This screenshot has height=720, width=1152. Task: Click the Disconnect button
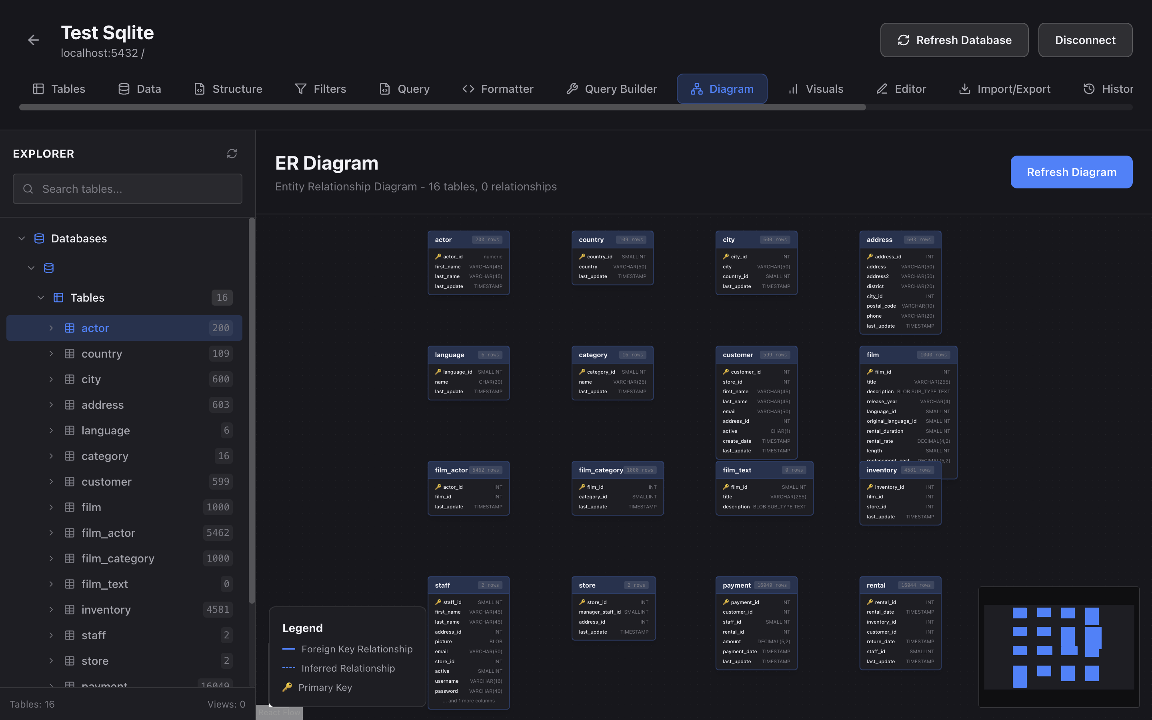pos(1085,40)
